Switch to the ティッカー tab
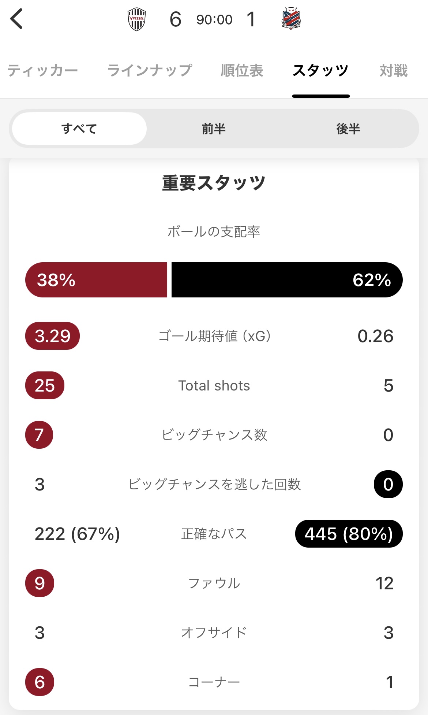This screenshot has width=428, height=715. point(42,70)
